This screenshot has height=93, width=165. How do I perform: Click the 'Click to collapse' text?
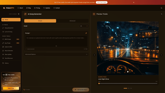[13, 14]
